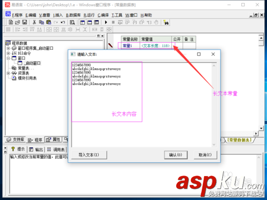
Task: Click the 公开 column header
Action: pos(177,39)
